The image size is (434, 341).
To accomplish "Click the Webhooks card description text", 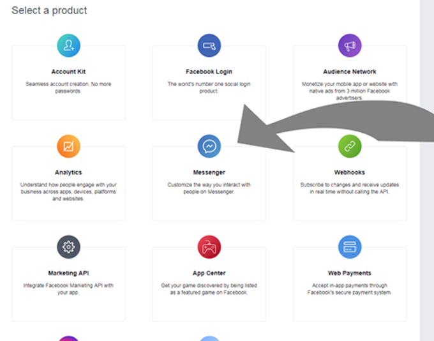I will [x=350, y=188].
